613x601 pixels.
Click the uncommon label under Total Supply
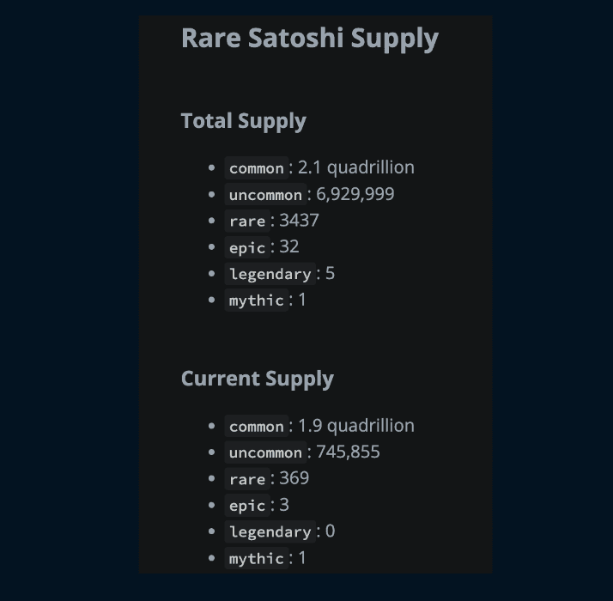click(x=265, y=195)
